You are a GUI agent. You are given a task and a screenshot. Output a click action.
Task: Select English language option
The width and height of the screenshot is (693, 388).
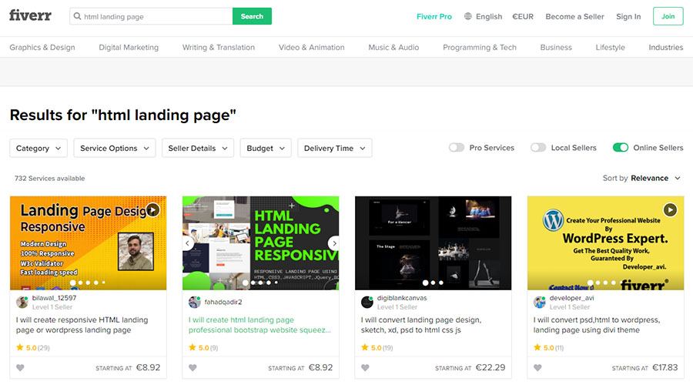point(489,16)
